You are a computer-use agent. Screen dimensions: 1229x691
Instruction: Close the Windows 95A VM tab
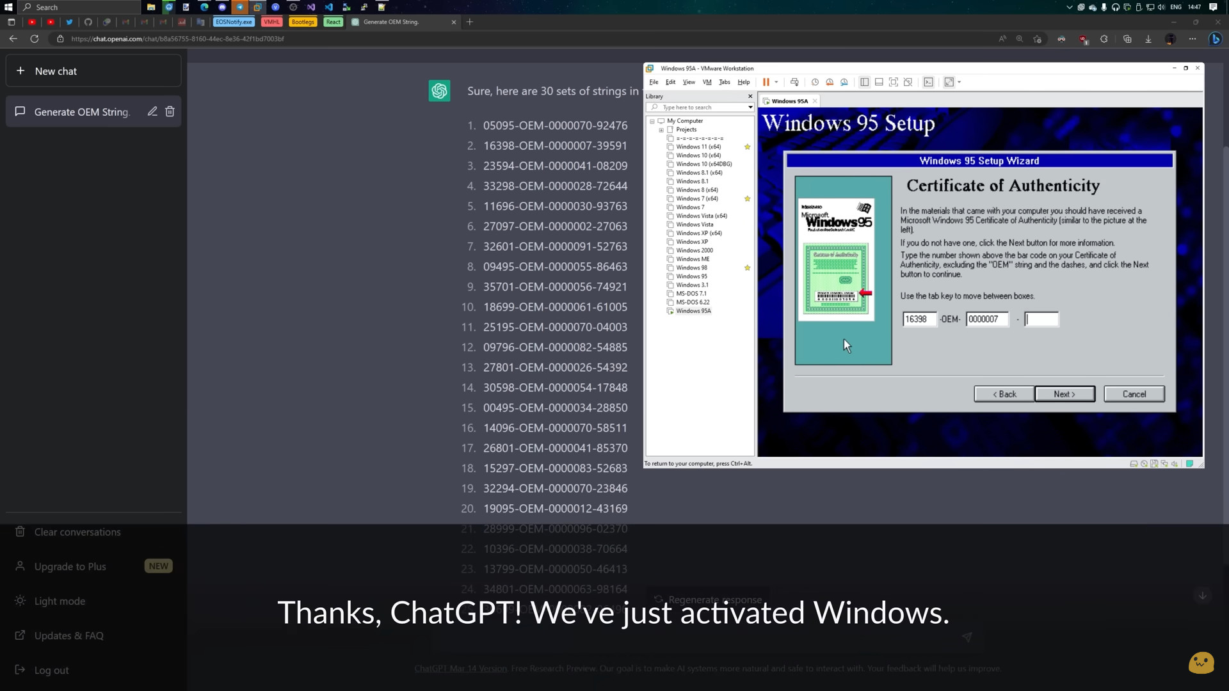click(x=815, y=101)
